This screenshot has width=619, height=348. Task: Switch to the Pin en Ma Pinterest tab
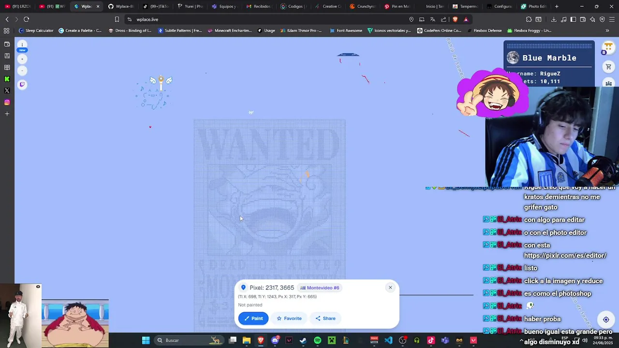click(398, 6)
